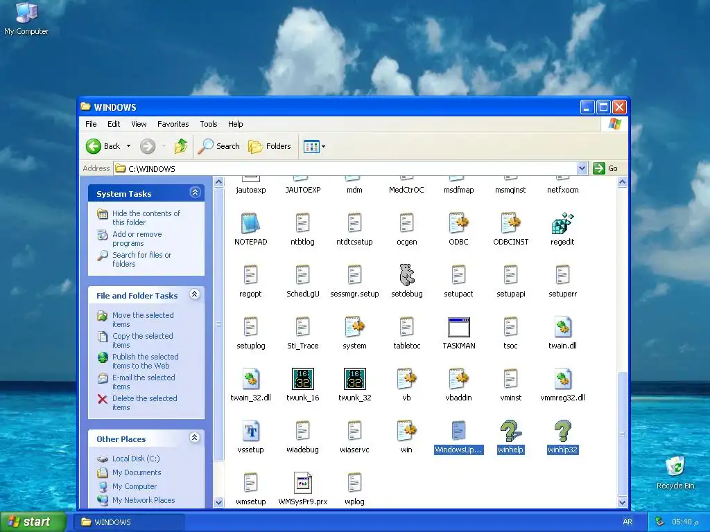The width and height of the screenshot is (710, 532).
Task: Select the setdebug bear icon
Action: pos(406,275)
